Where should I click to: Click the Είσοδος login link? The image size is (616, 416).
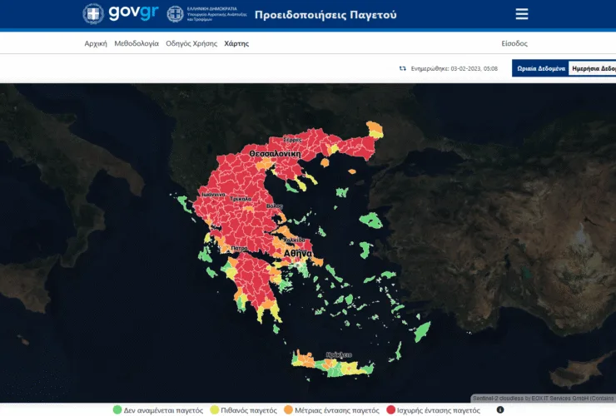pos(514,43)
